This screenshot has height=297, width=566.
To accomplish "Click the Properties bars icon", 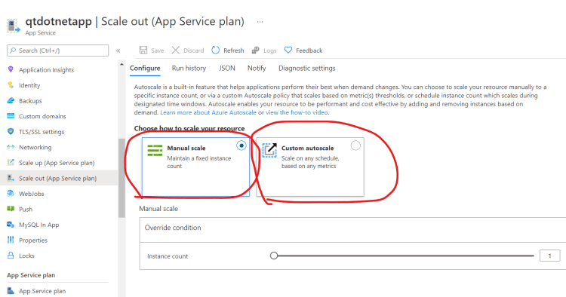I will click(x=11, y=240).
